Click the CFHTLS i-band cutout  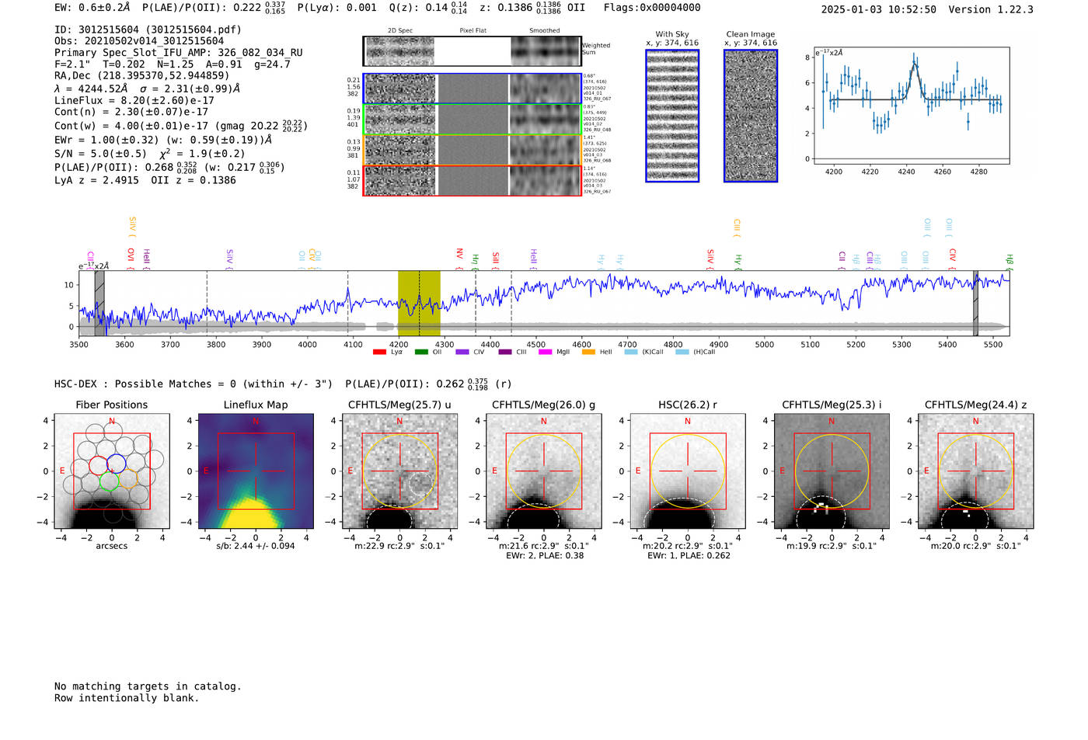tap(832, 471)
